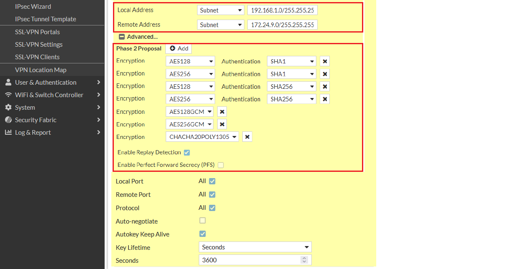
Task: Remove the AES256GCM encryption entry
Action: 222,124
